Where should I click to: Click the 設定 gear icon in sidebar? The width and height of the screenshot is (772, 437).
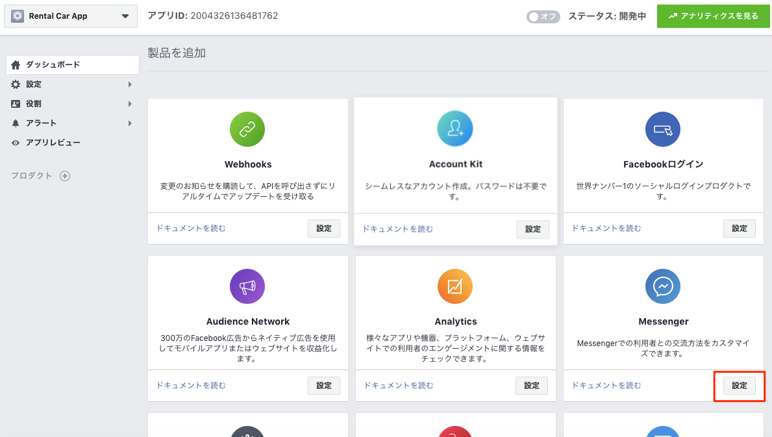[16, 84]
